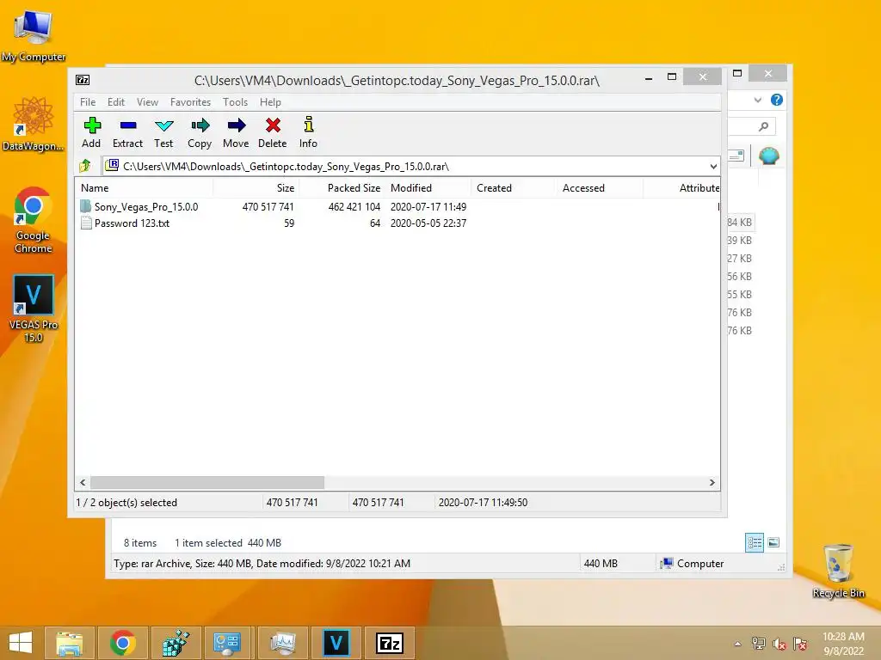
Task: Go up one folder level icon
Action: 85,166
